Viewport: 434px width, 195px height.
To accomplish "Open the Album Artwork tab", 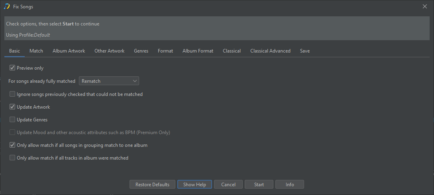I will point(69,51).
